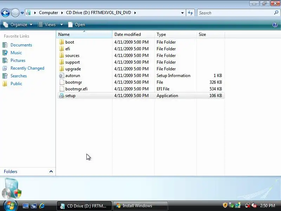Click the address bar location icon

pos(28,13)
